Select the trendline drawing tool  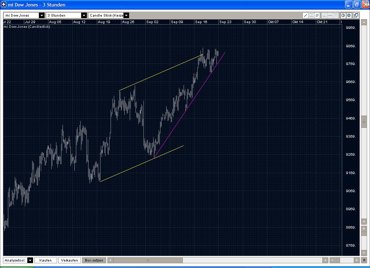tap(305, 16)
